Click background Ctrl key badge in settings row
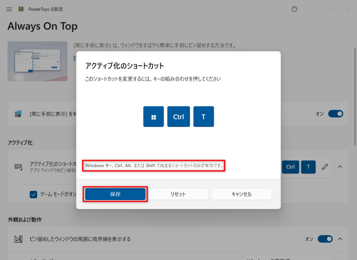Image resolution: width=357 pixels, height=260 pixels. (290, 167)
